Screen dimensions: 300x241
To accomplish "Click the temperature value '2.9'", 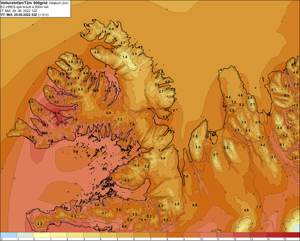I will [195, 136].
